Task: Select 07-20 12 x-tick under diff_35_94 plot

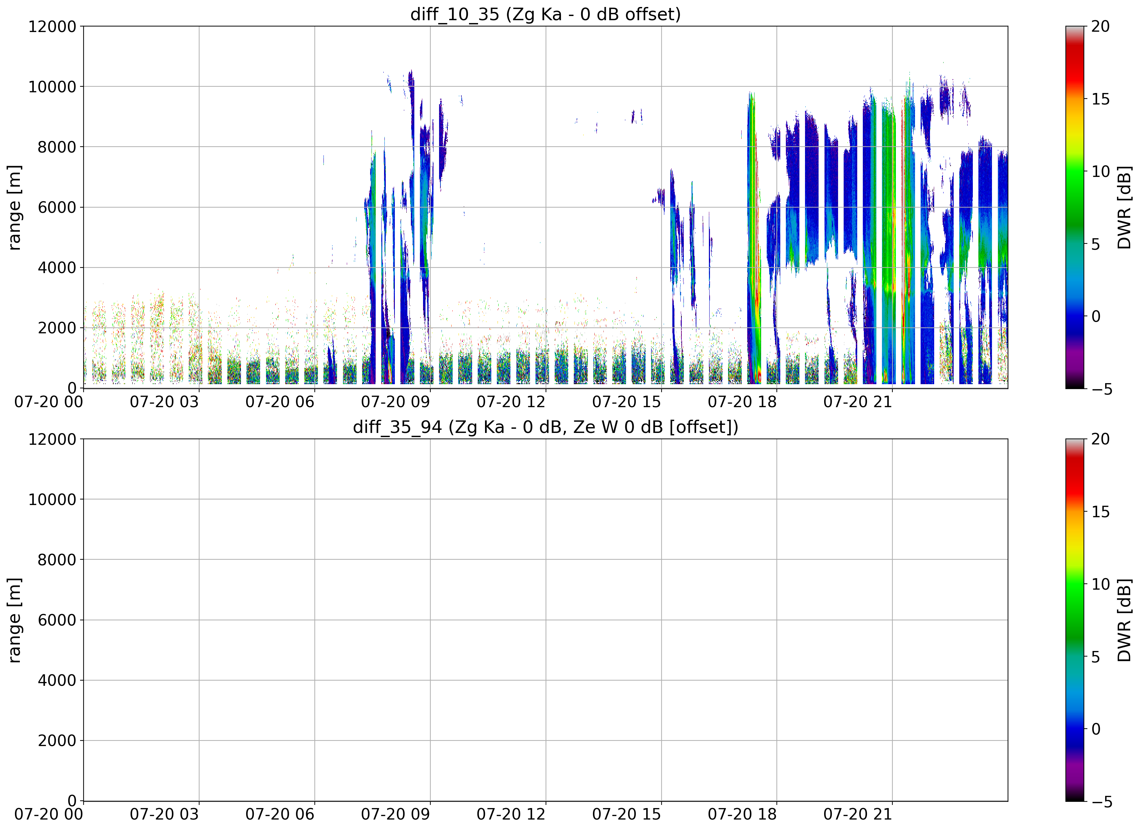Action: coord(511,814)
